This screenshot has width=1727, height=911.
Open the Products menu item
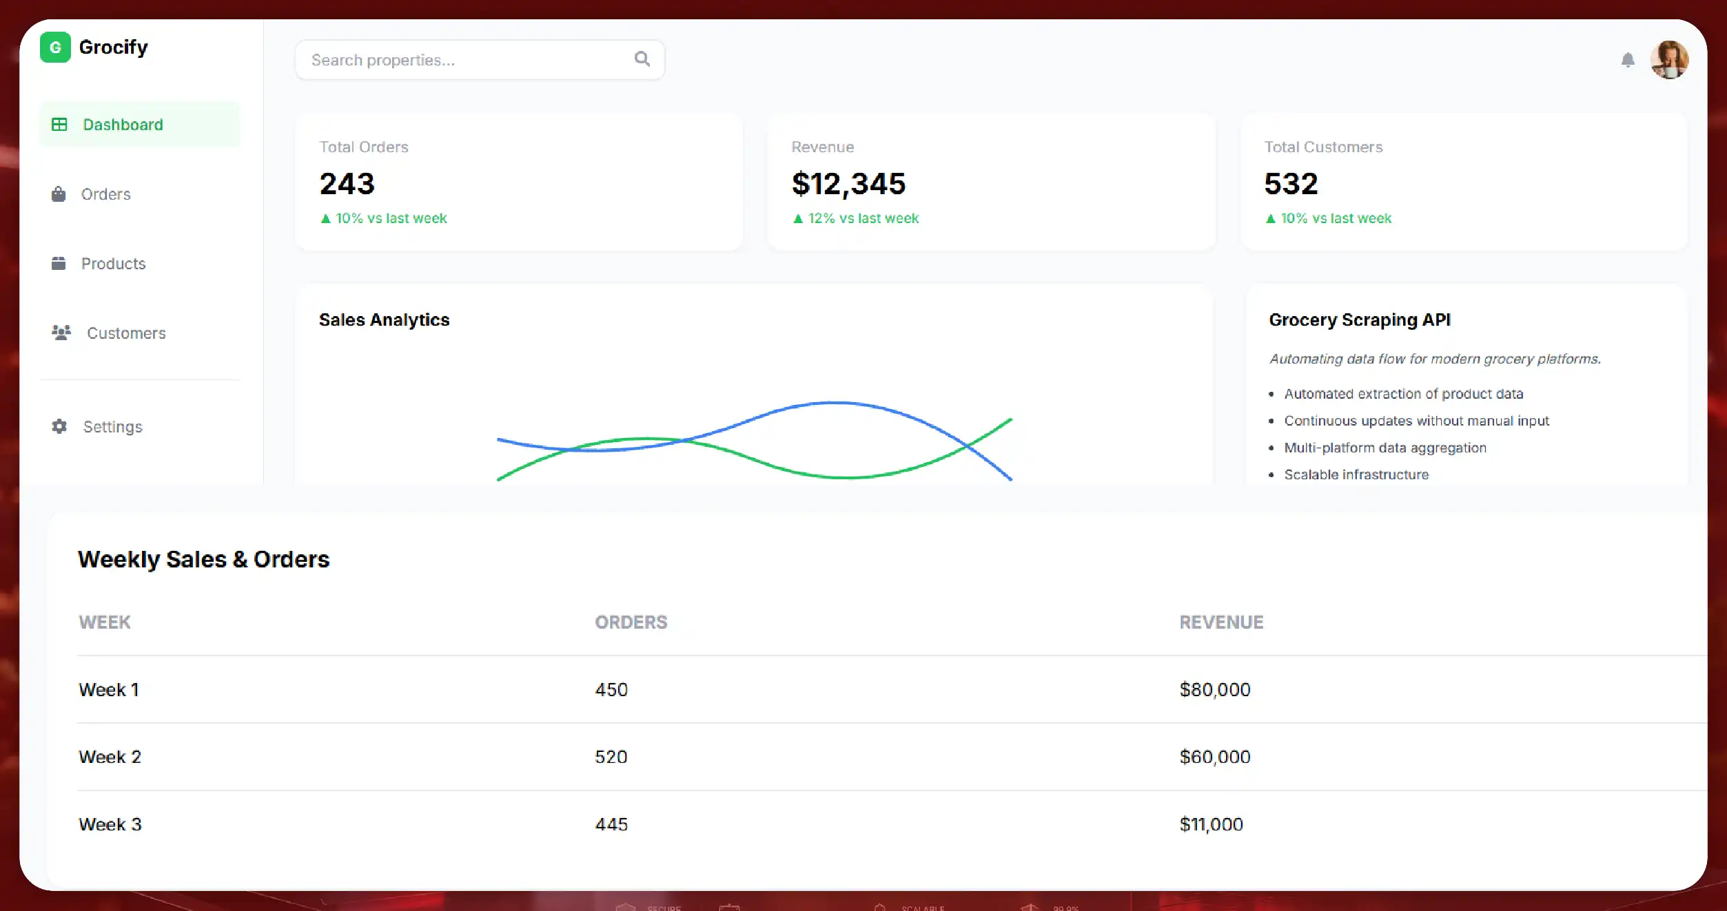point(140,264)
